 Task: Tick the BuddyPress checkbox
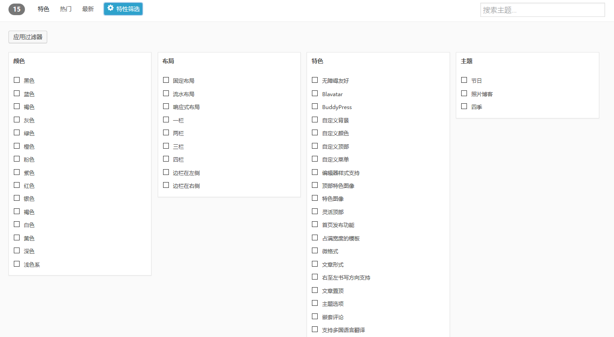coord(315,106)
